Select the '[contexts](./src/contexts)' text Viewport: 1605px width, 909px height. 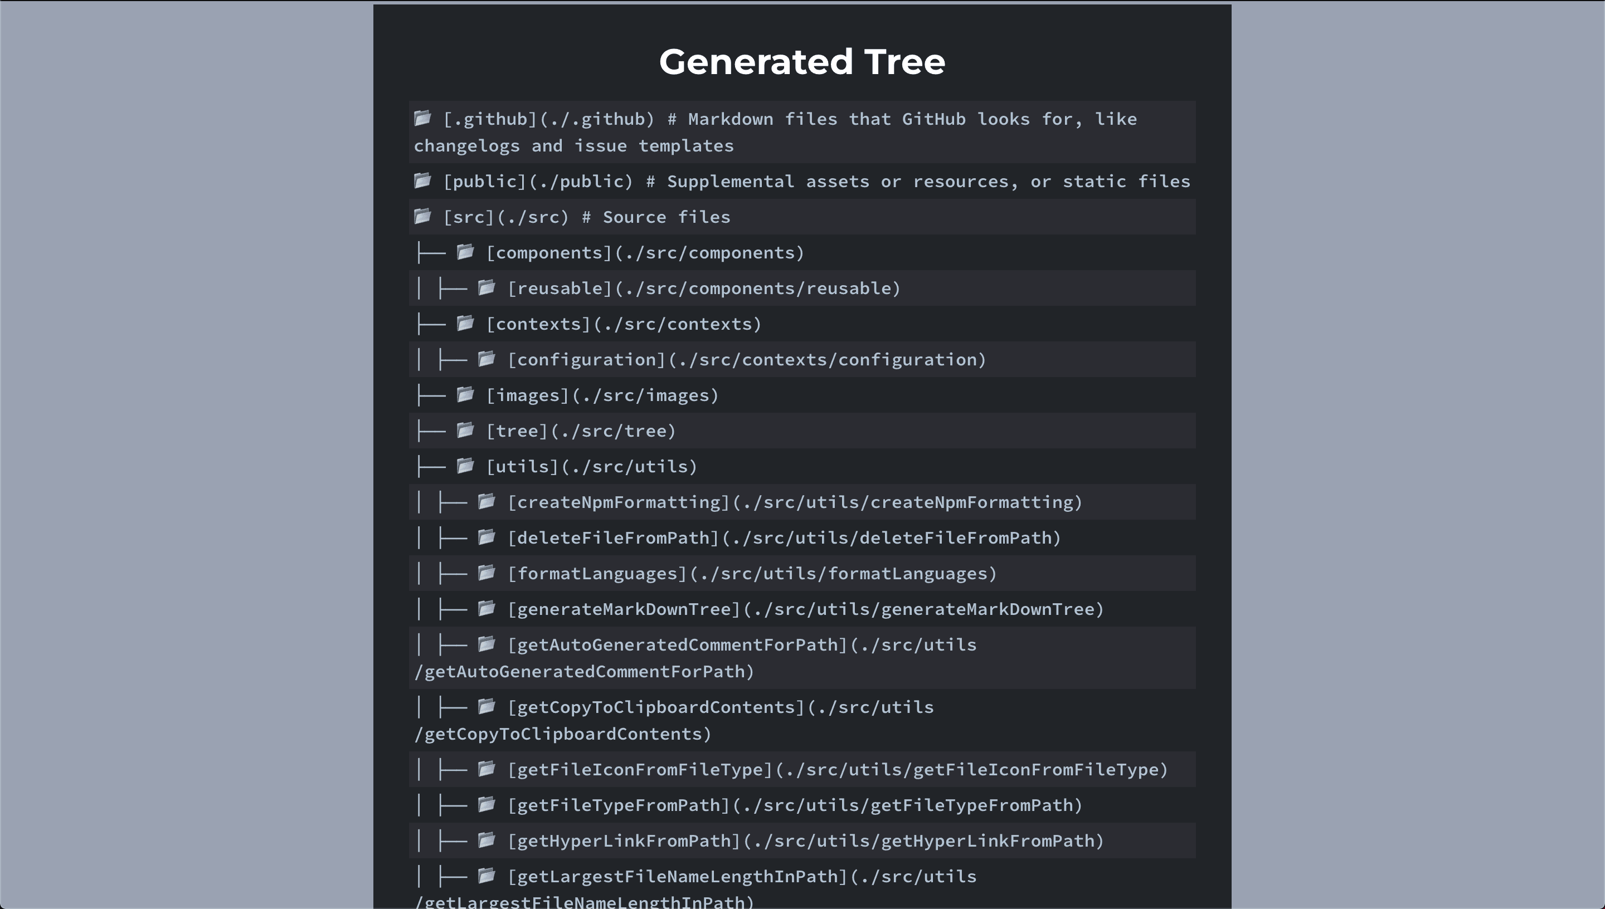tap(624, 324)
